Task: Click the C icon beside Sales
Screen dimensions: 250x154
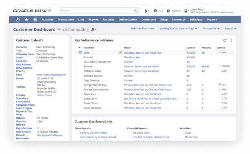Action: coord(80,52)
